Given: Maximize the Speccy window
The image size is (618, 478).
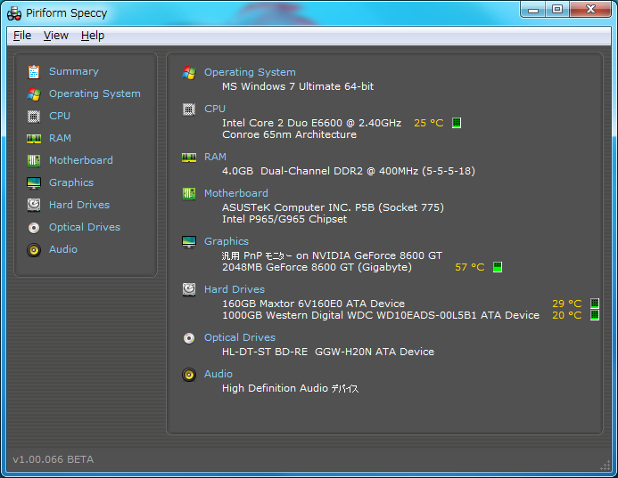Looking at the screenshot, I should pyautogui.click(x=556, y=10).
